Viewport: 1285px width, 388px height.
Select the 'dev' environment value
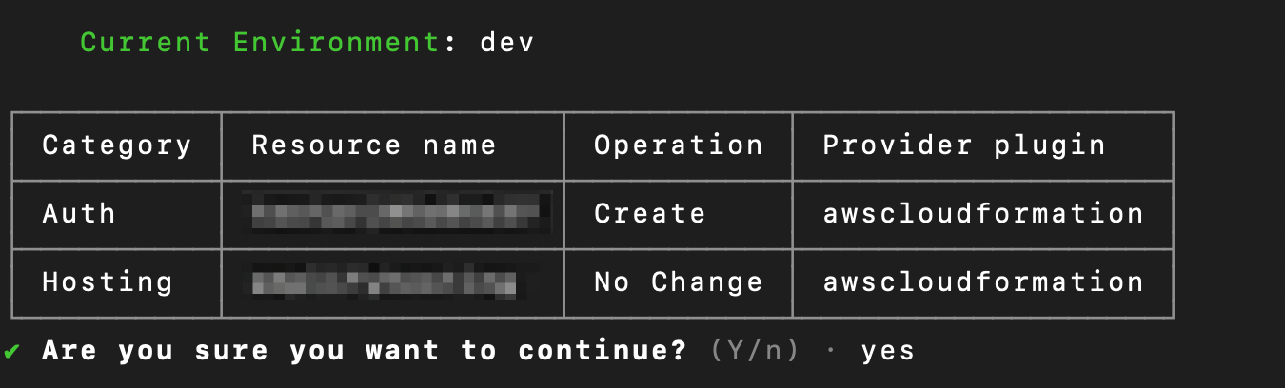pyautogui.click(x=507, y=43)
